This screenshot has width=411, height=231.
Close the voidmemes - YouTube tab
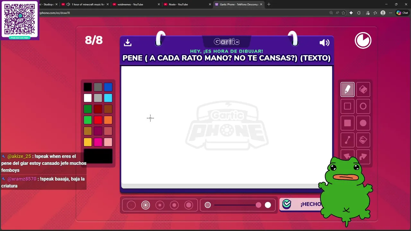coord(159,4)
